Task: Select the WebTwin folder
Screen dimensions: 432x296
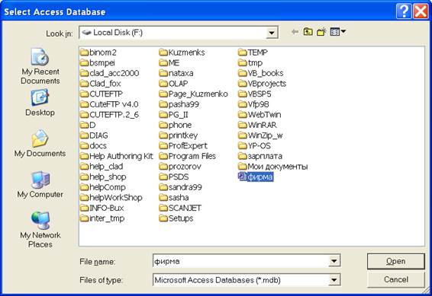Action: [260, 114]
